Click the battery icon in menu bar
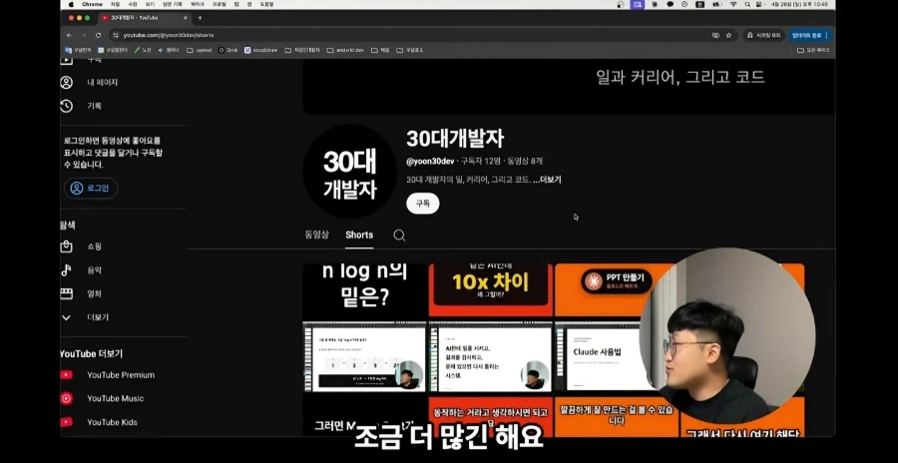This screenshot has height=463, width=898. (717, 4)
